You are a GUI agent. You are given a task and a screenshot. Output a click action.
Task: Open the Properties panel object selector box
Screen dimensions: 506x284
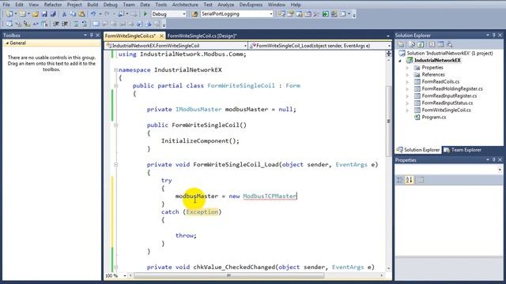coord(448,170)
